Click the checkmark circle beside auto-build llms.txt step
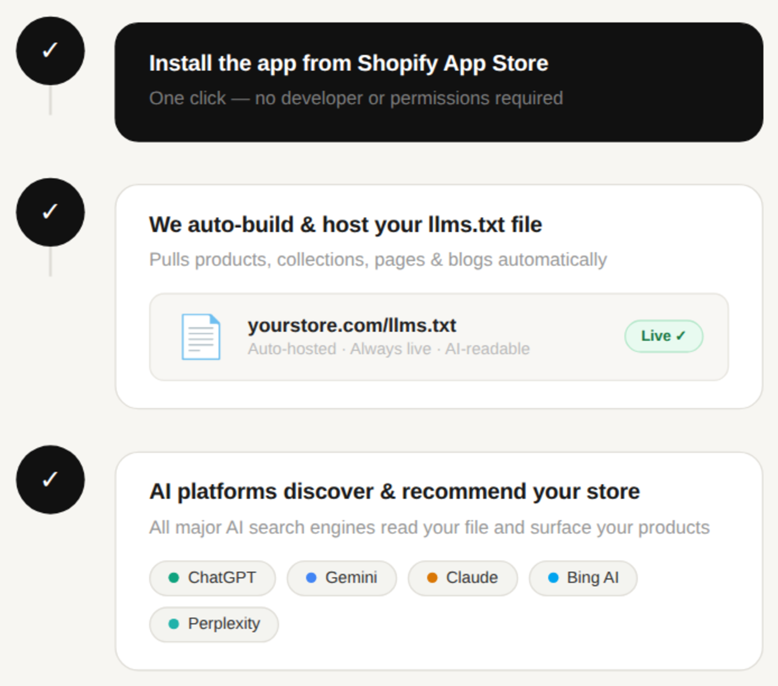 50,212
